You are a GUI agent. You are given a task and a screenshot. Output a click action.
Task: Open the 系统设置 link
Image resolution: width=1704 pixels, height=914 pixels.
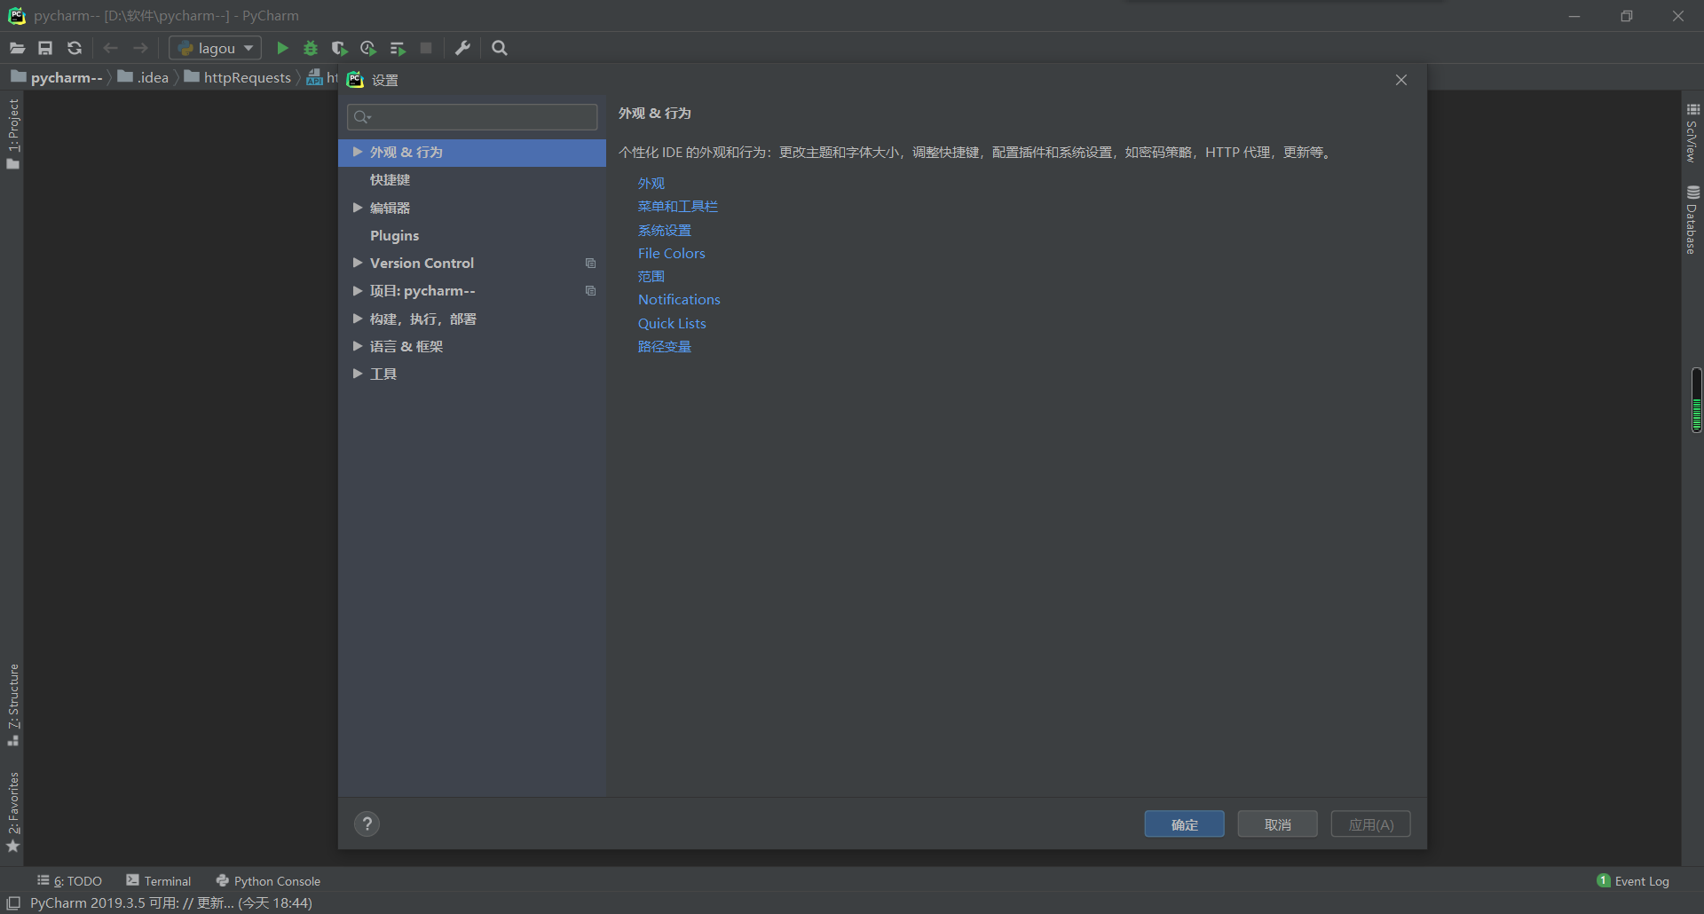click(x=664, y=230)
